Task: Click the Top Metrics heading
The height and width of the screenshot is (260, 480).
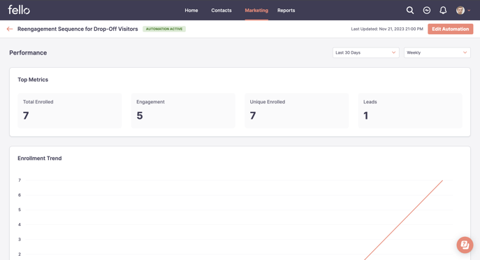Action: 33,80
